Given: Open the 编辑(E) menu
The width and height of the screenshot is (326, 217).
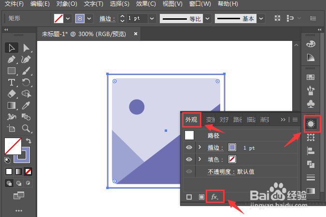Looking at the screenshot, I should [40, 3].
